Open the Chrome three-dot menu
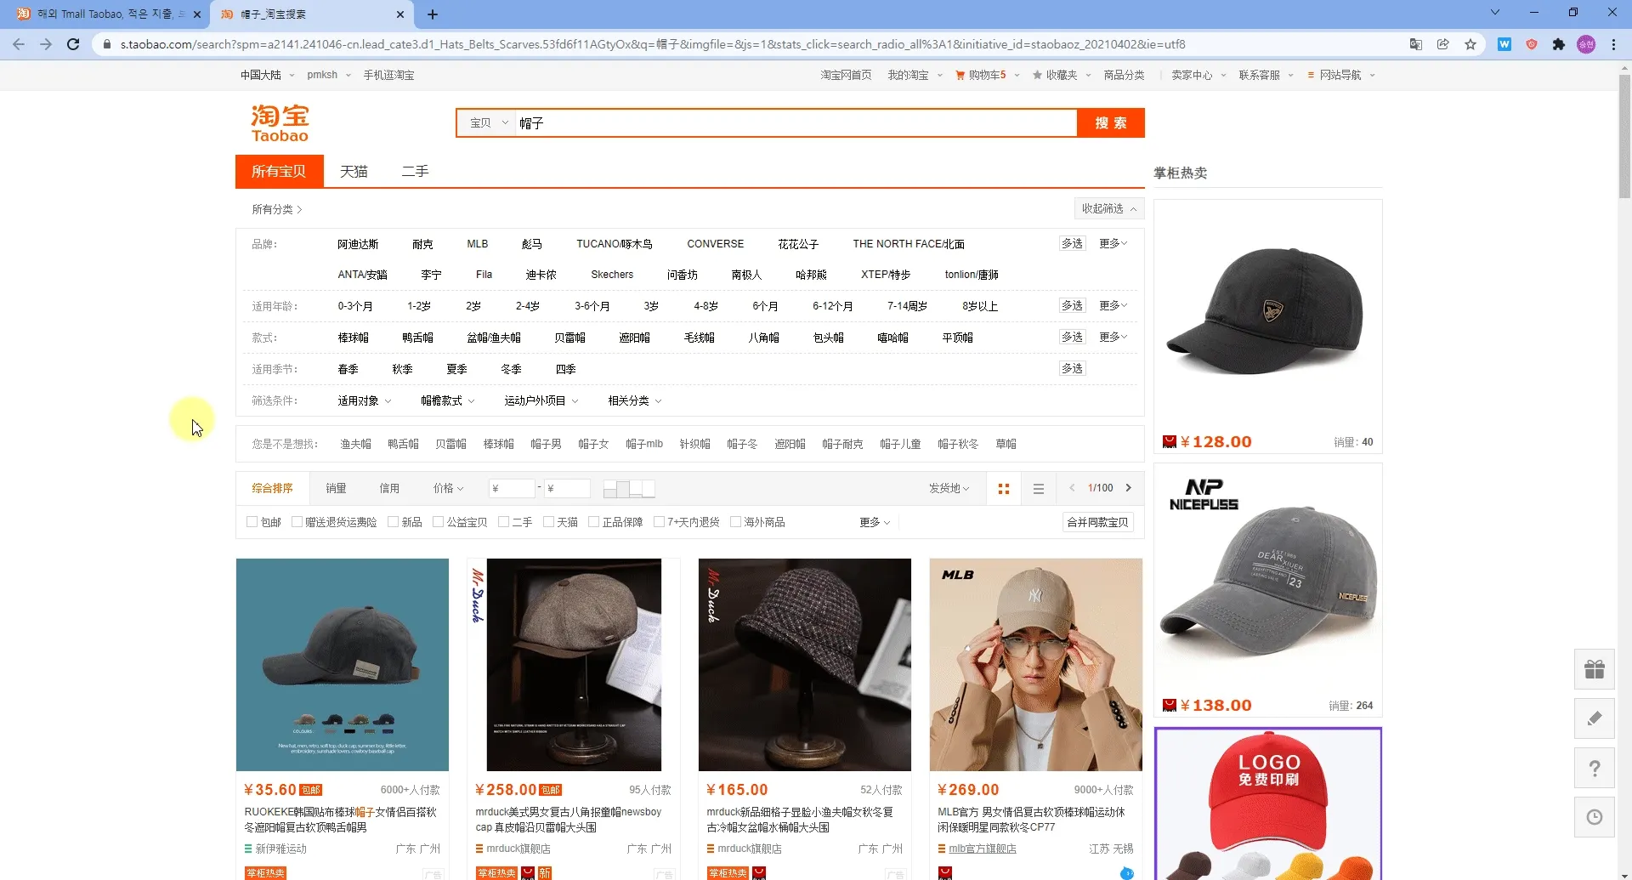Screen dimensions: 1632x880 [x=1613, y=44]
